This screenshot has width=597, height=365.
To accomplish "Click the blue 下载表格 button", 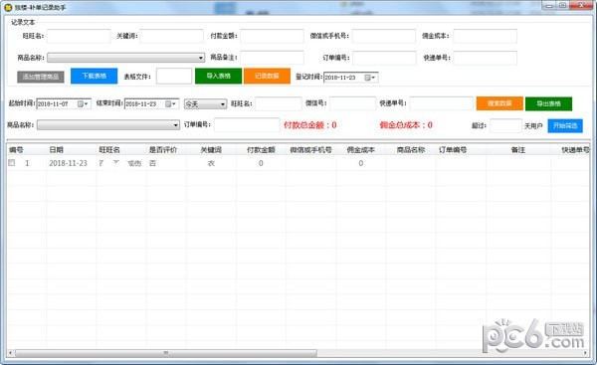I will [x=95, y=77].
